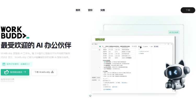
Task: Click the green 推荐朋友使用 button
Action: click(15, 72)
